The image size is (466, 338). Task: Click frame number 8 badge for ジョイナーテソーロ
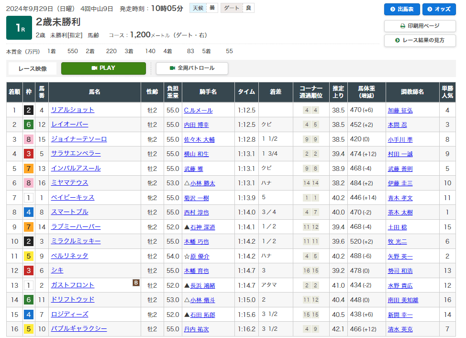pyautogui.click(x=29, y=139)
